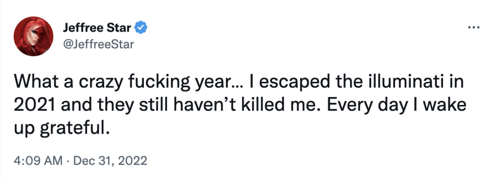Screen dimensions: 491x181
Task: Click the blue verified checkmark badge
Action: point(141,28)
